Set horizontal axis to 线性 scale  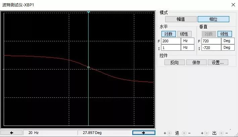184,34
